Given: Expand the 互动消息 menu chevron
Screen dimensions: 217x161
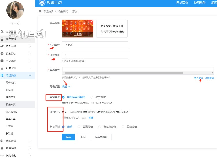Looking at the screenshot, I should (x=30, y=61).
